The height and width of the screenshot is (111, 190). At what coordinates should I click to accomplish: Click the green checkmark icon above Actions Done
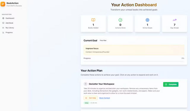(120, 20)
